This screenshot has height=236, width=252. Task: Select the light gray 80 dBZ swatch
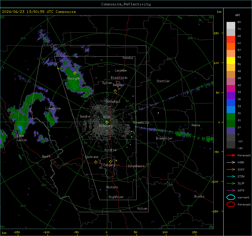(x=231, y=26)
